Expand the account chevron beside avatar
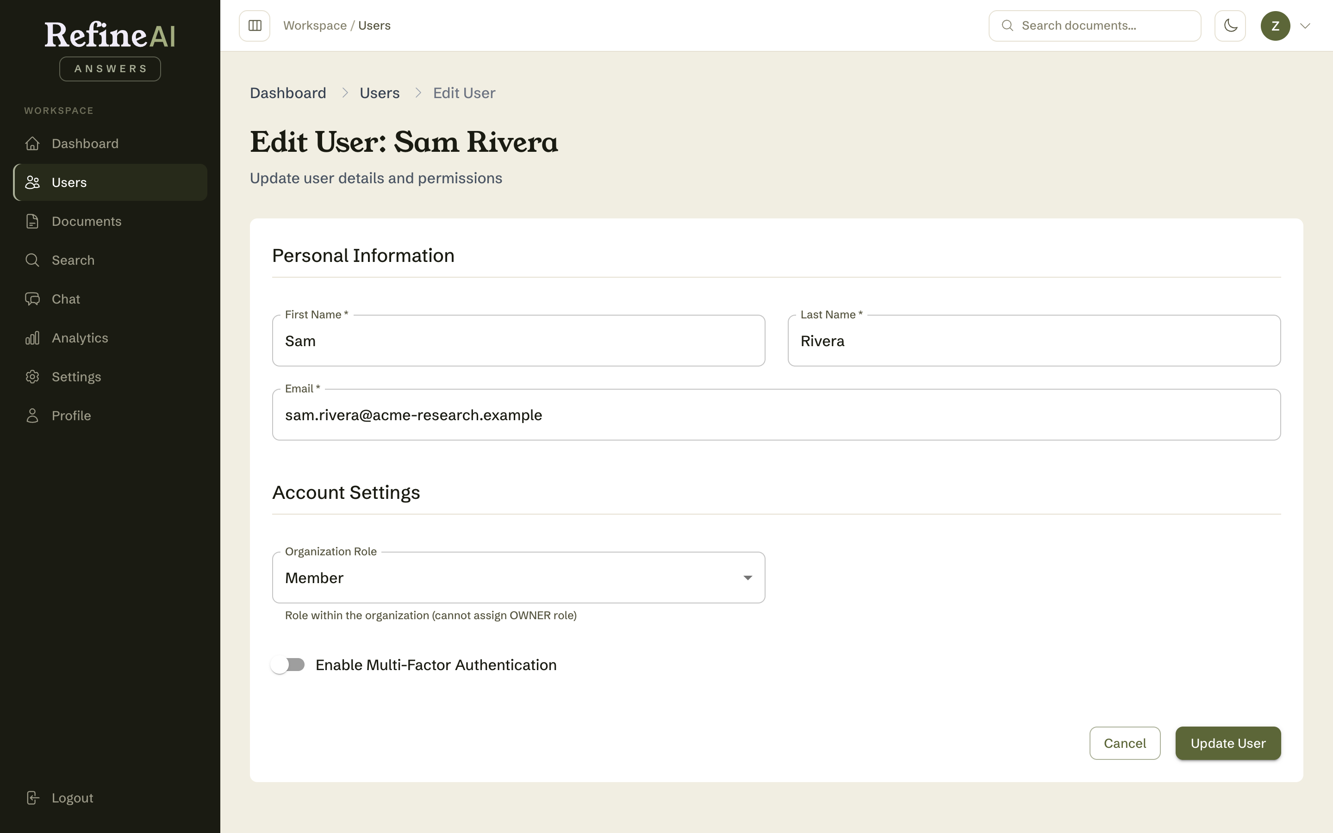The width and height of the screenshot is (1333, 833). [1305, 26]
